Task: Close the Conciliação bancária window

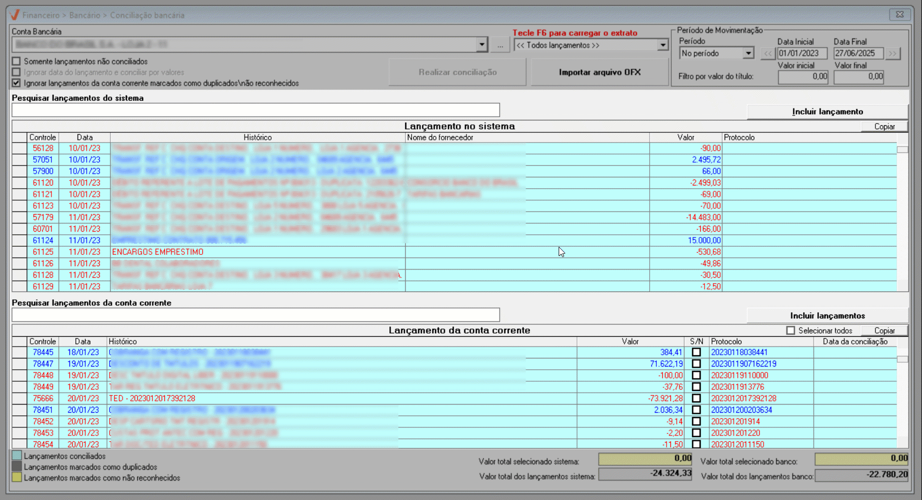Action: coord(900,15)
